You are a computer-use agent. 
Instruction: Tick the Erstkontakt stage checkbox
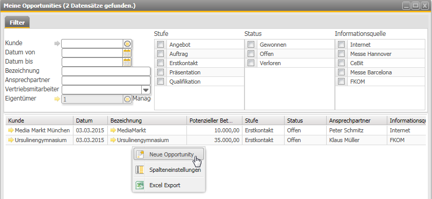pos(160,63)
